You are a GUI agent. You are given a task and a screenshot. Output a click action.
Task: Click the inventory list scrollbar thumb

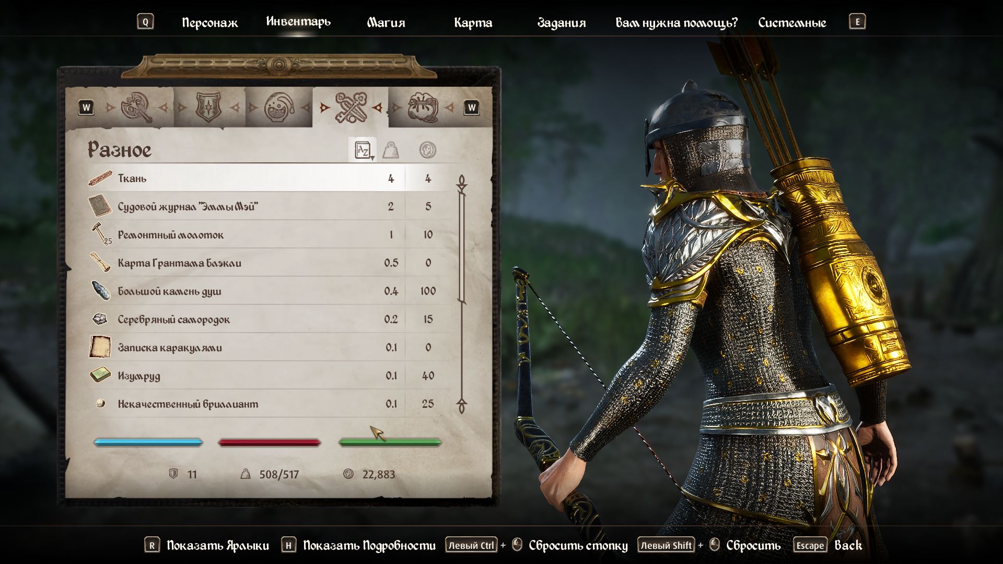click(x=462, y=245)
